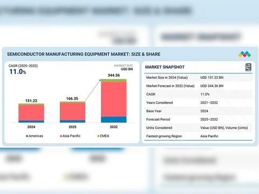Click the CAGR row label in snapshot table
259x194 pixels.
click(x=151, y=94)
